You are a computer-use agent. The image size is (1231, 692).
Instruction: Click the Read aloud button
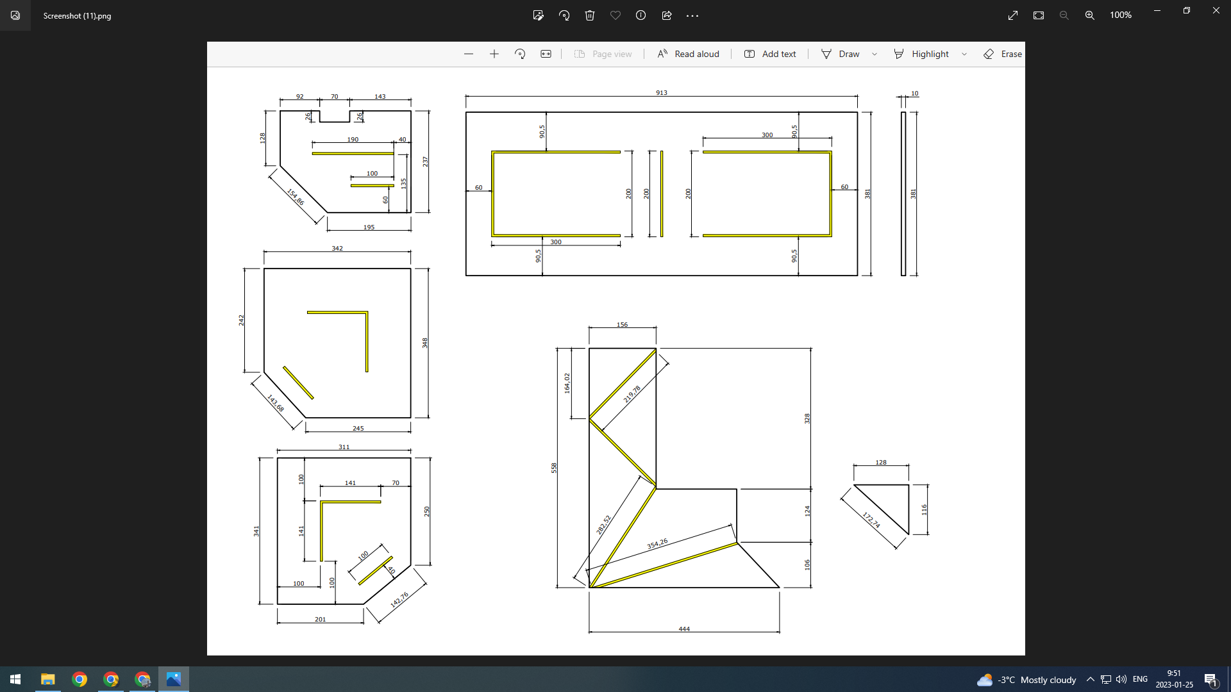click(688, 54)
